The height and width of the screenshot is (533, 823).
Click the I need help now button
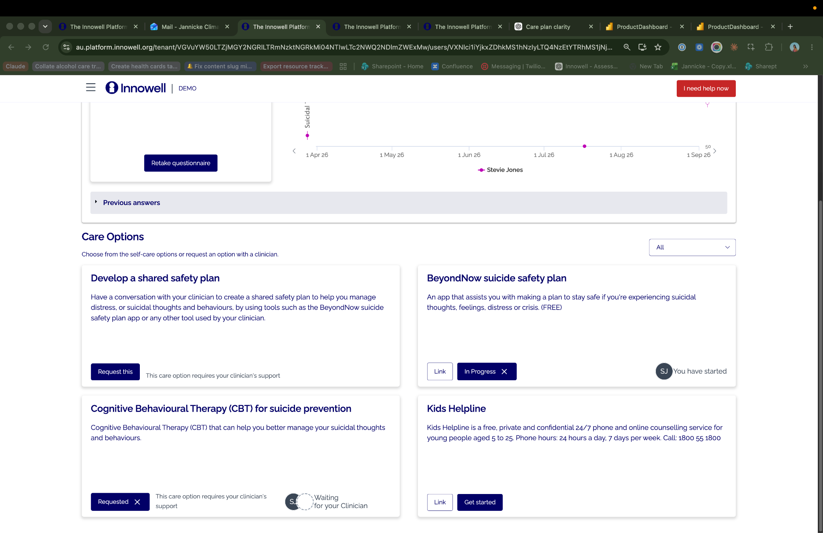point(706,88)
